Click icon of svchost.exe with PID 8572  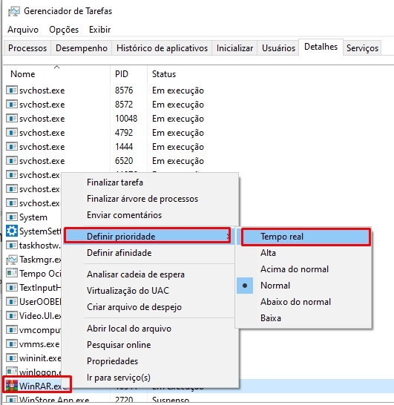(x=12, y=105)
